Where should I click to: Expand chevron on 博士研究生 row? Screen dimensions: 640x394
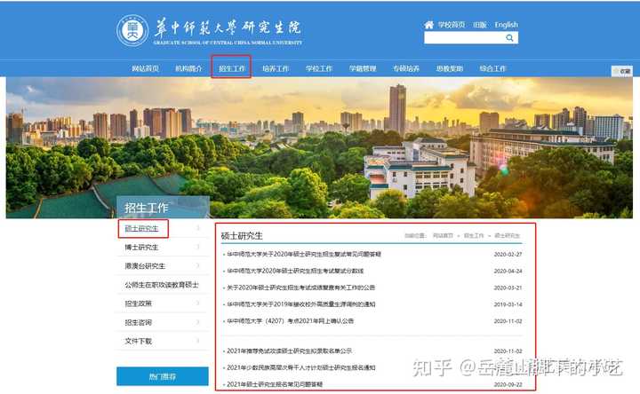click(x=198, y=247)
